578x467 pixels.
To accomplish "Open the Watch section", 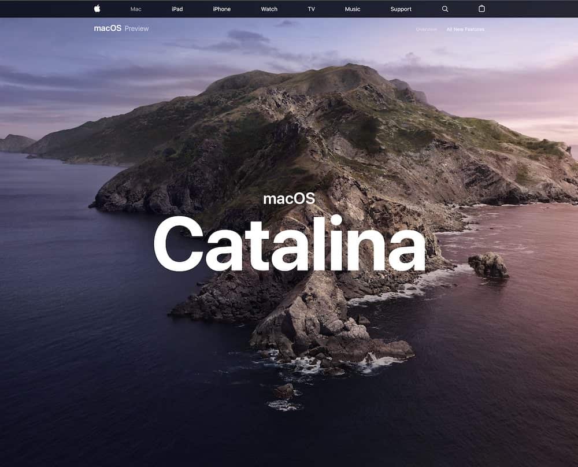I will point(269,9).
